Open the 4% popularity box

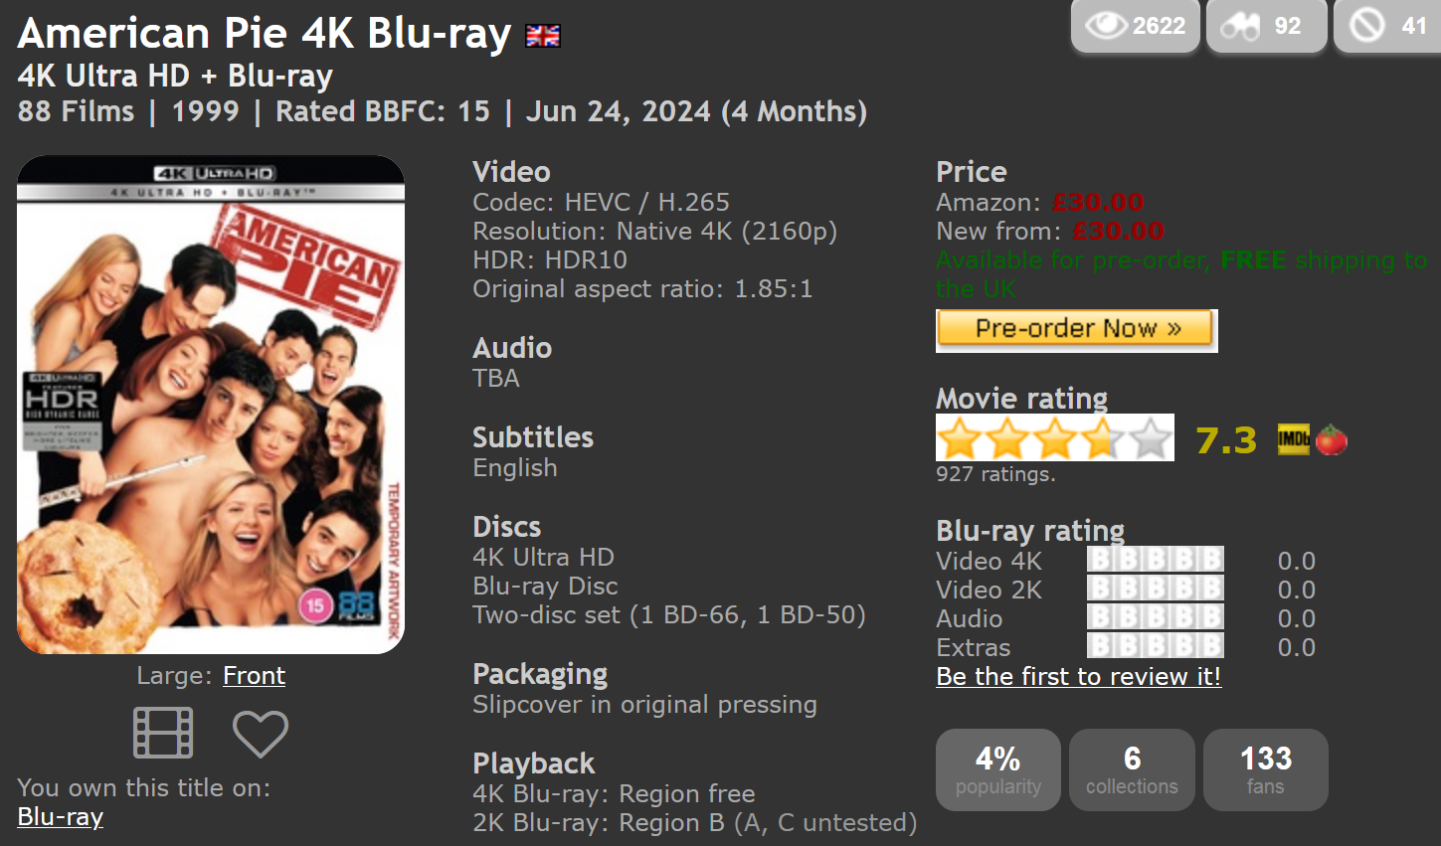[x=998, y=770]
